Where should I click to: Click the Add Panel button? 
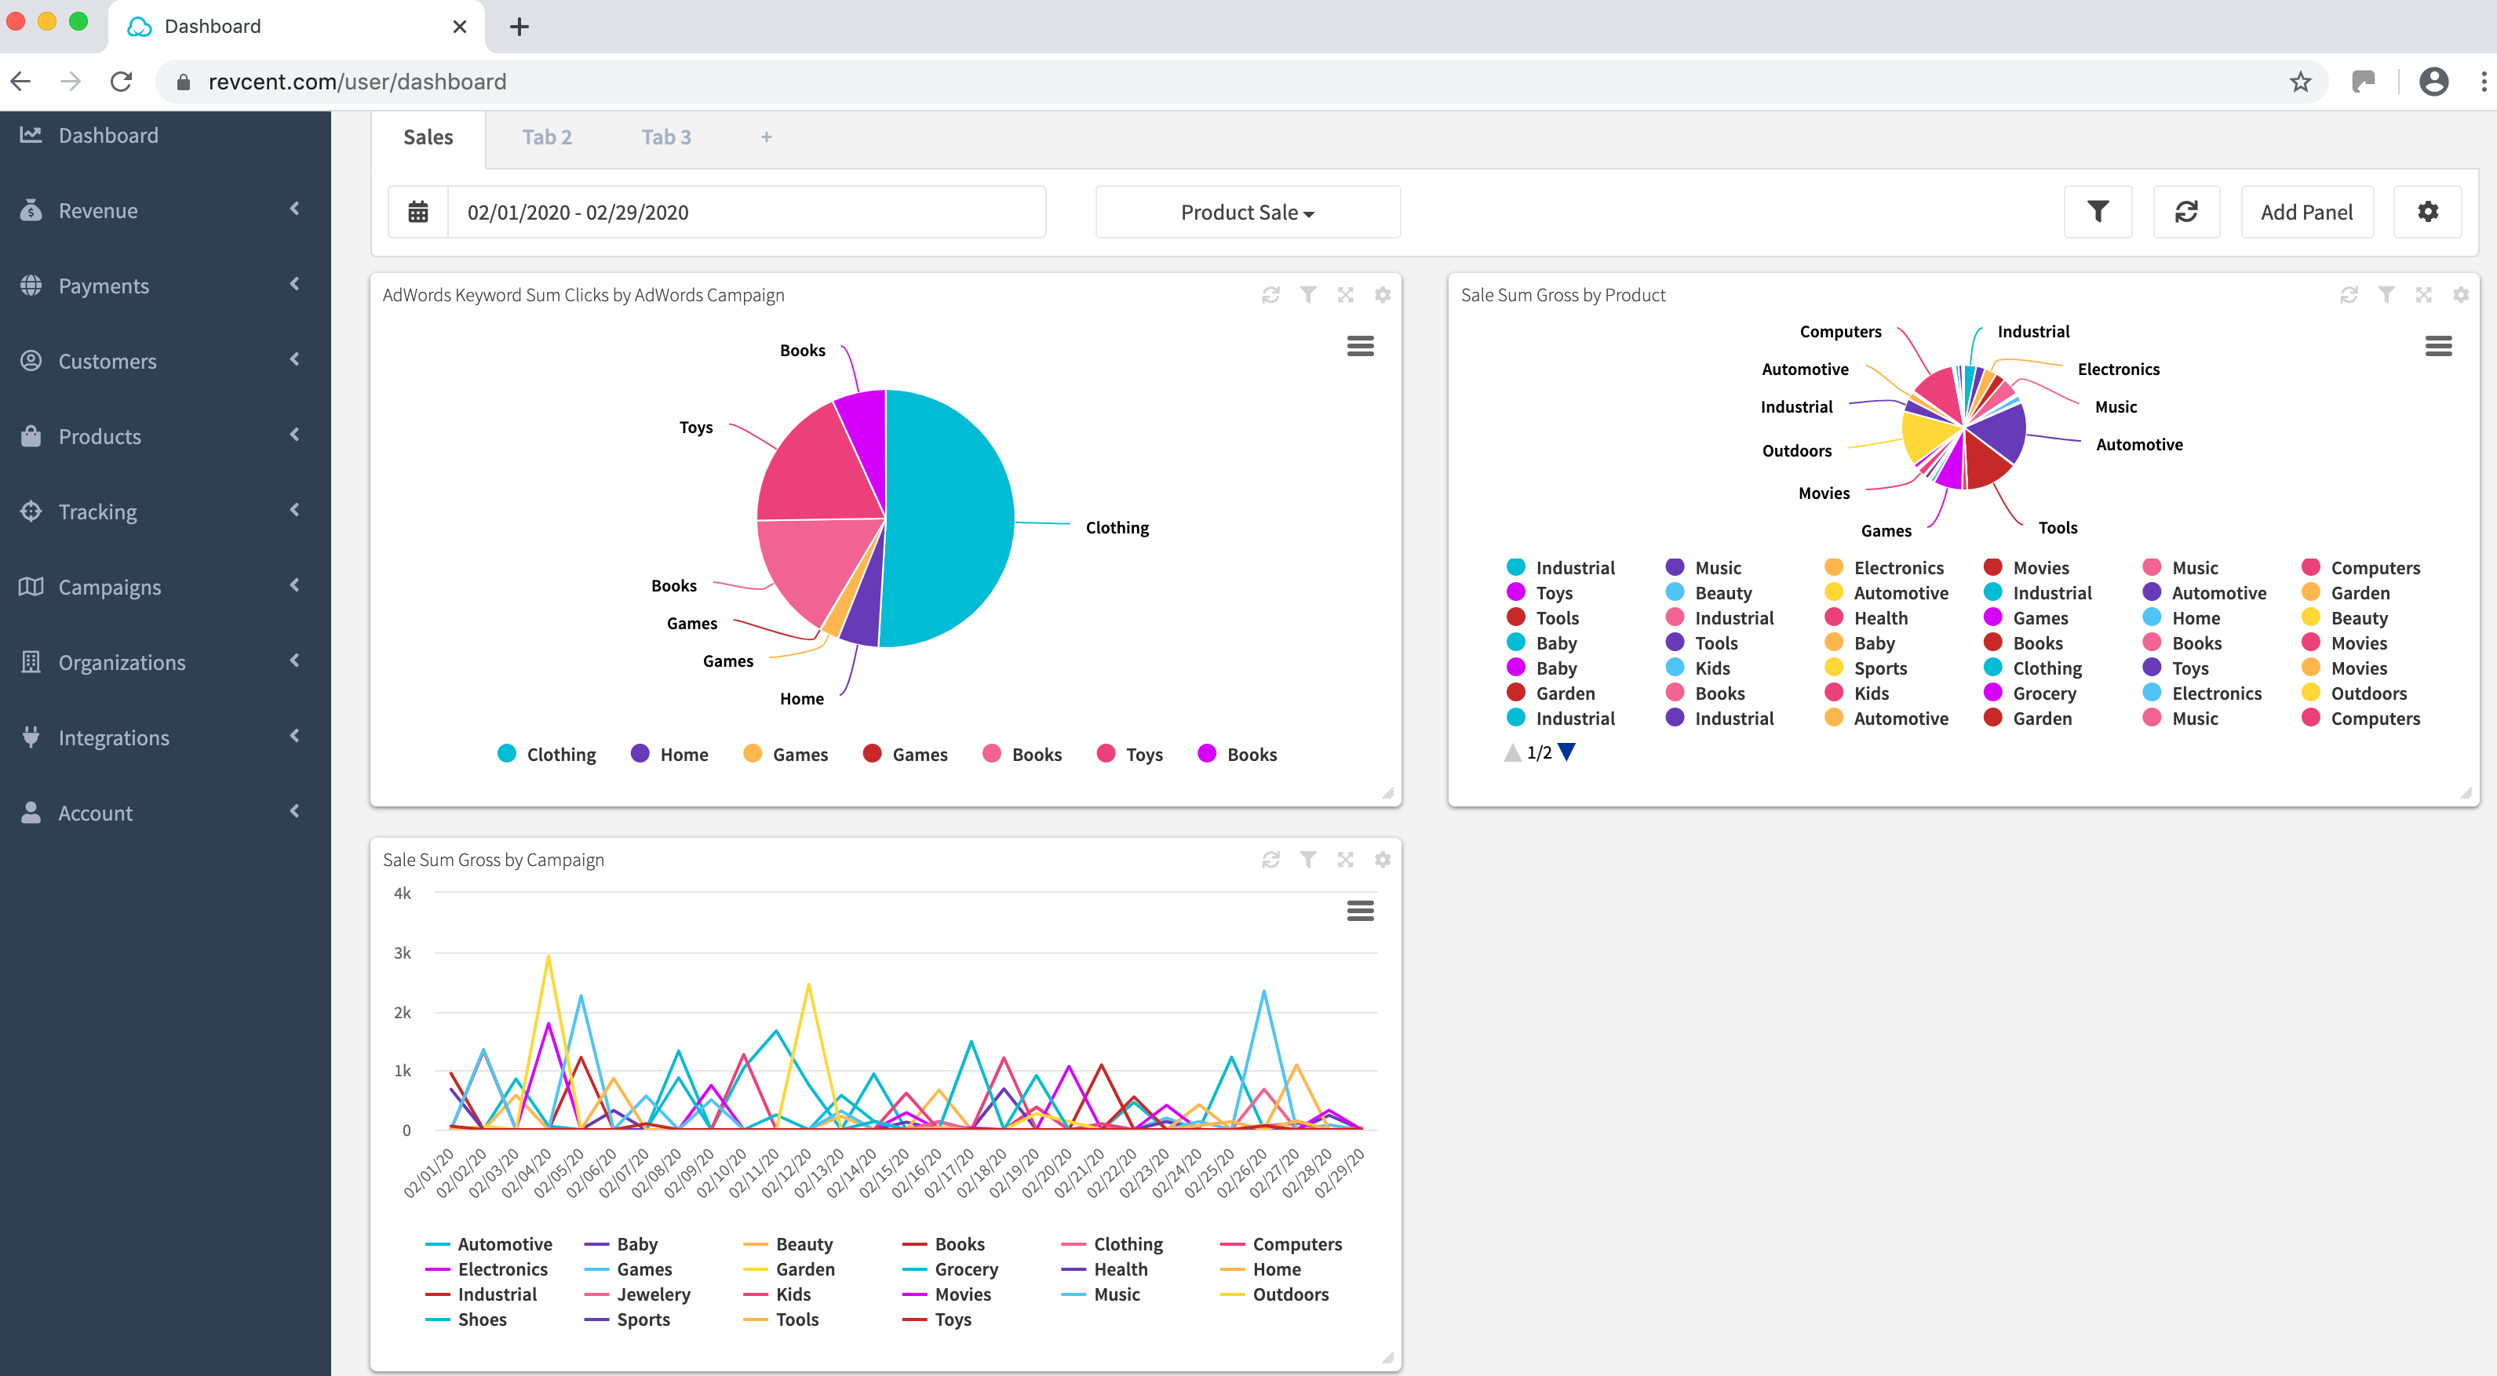(2306, 211)
